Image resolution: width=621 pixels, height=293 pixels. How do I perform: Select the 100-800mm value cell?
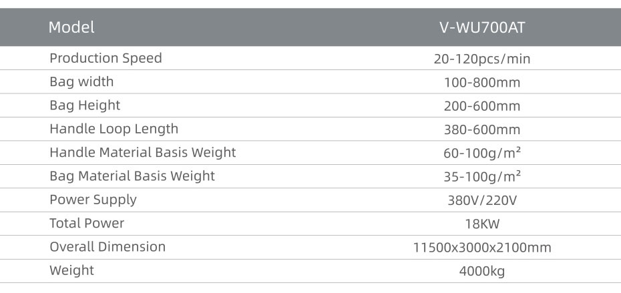pos(482,83)
